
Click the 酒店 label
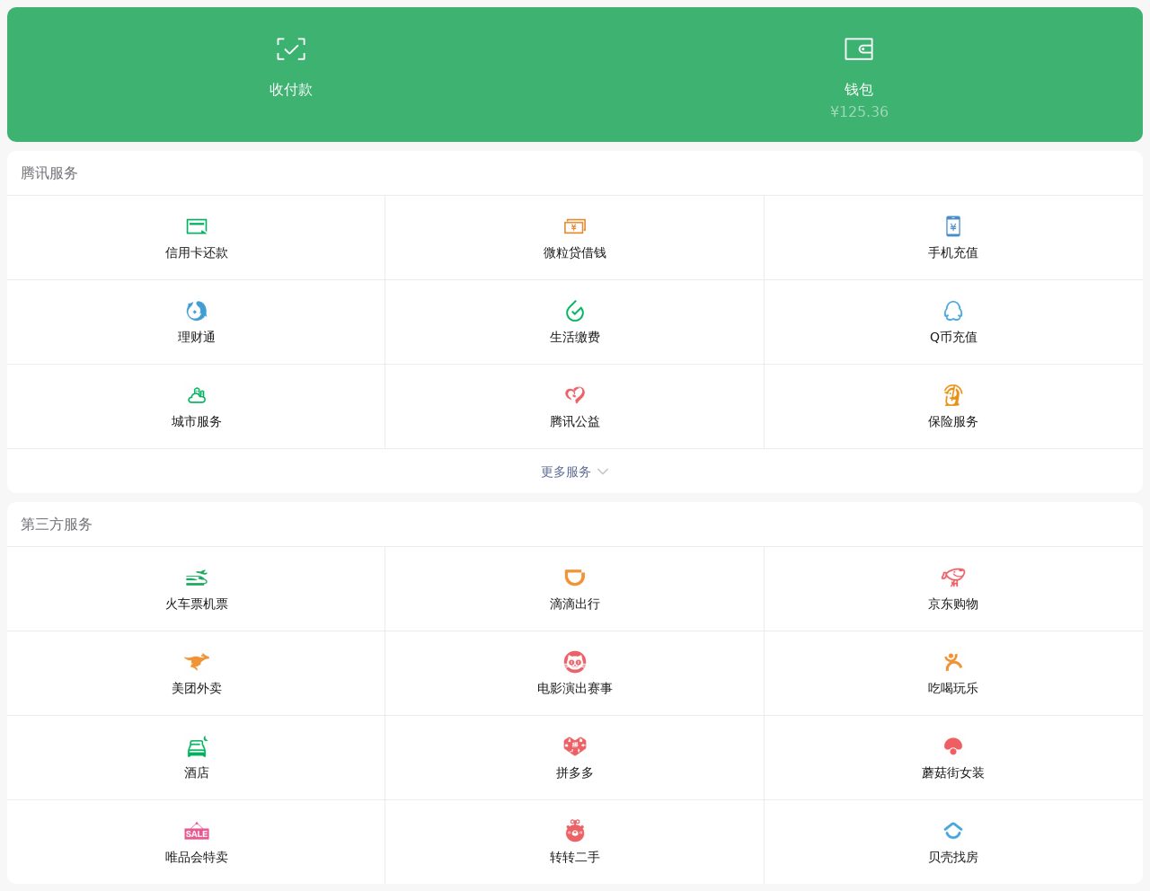(197, 773)
